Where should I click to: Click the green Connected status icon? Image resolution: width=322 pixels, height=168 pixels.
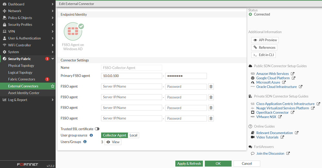(250, 15)
